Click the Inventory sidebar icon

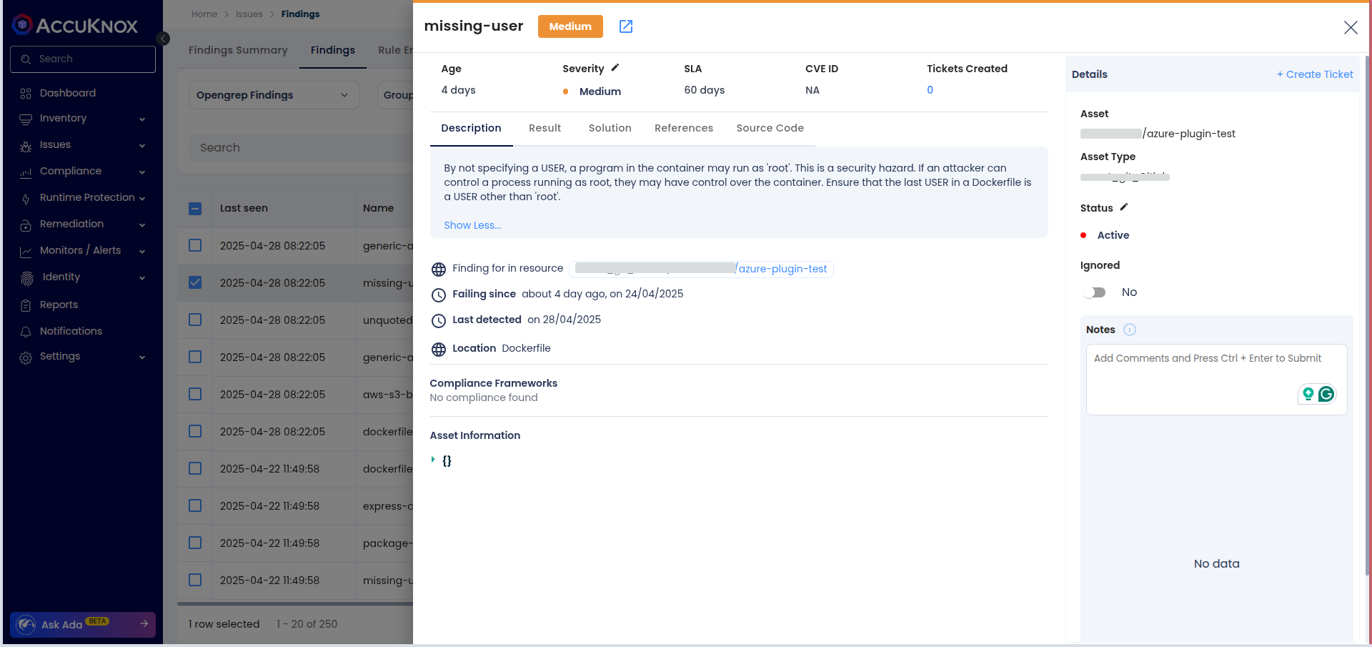click(26, 119)
